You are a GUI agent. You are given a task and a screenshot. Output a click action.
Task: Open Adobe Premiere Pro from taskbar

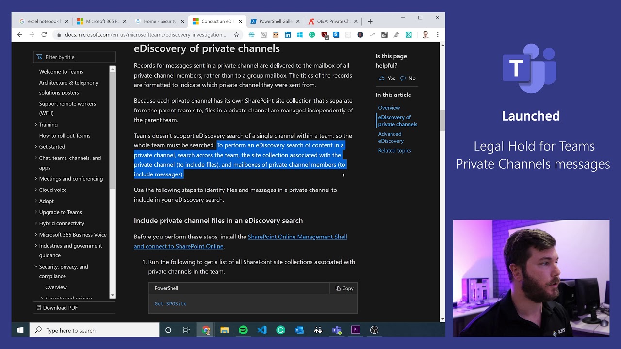click(x=356, y=330)
